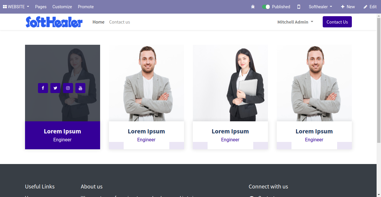Click the page's vertical scrollbar
Image resolution: width=381 pixels, height=197 pixels.
(x=379, y=79)
